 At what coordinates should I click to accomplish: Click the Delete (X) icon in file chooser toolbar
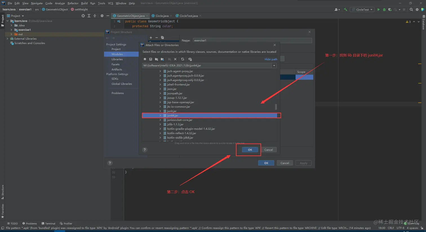[x=175, y=59]
